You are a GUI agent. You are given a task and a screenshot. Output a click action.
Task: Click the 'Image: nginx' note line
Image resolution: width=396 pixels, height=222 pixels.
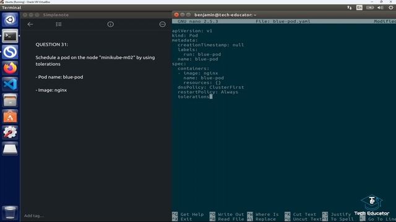click(x=51, y=90)
